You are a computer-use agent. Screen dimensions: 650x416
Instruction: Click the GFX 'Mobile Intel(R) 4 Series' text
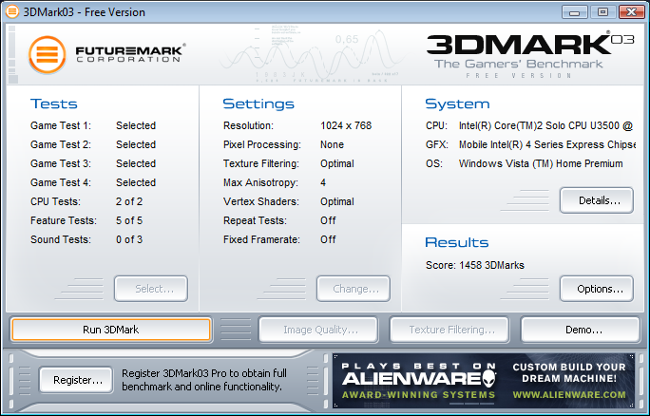[x=546, y=144]
